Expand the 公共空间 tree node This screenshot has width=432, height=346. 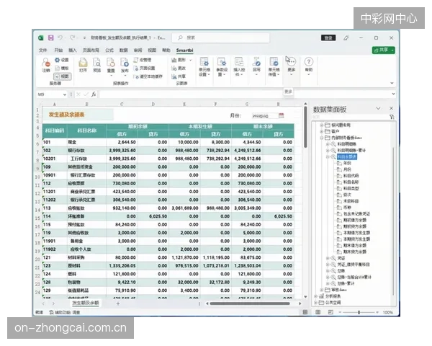click(x=316, y=303)
